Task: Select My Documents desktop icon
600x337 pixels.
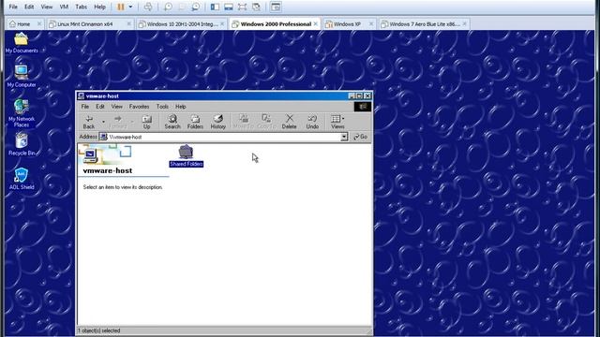Action: [x=22, y=43]
